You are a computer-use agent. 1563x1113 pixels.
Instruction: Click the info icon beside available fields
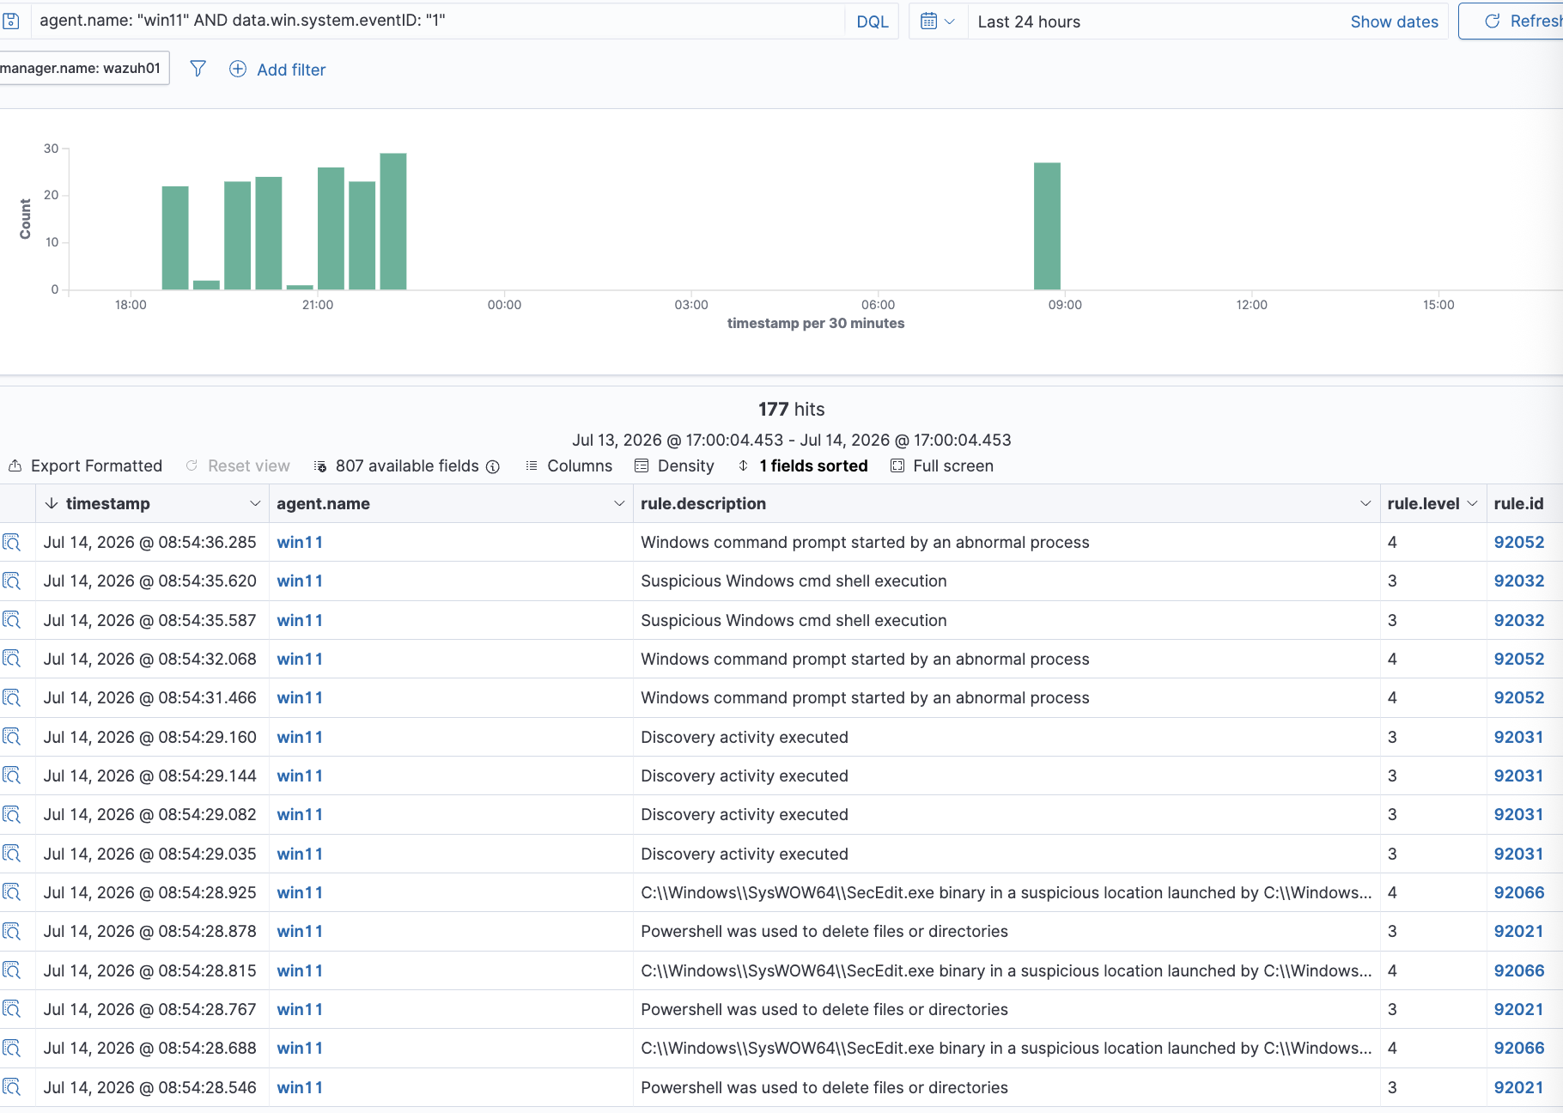tap(493, 466)
